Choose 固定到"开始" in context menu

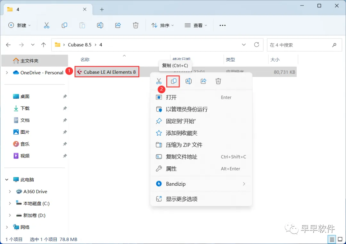pyautogui.click(x=201, y=121)
